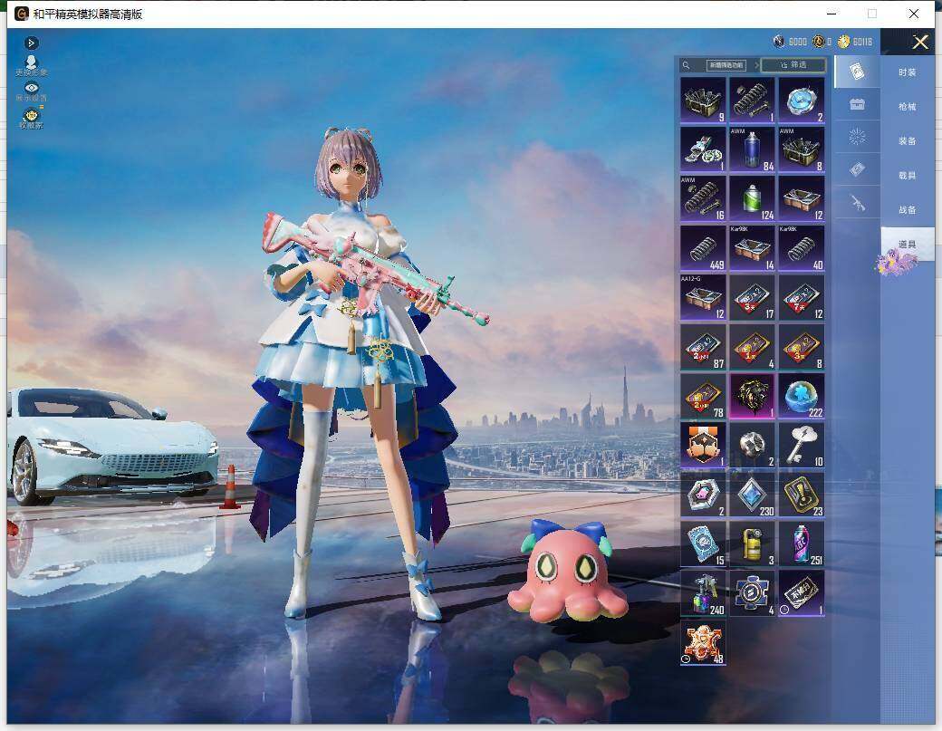Close the emulator window
The height and width of the screenshot is (731, 942).
(x=914, y=14)
